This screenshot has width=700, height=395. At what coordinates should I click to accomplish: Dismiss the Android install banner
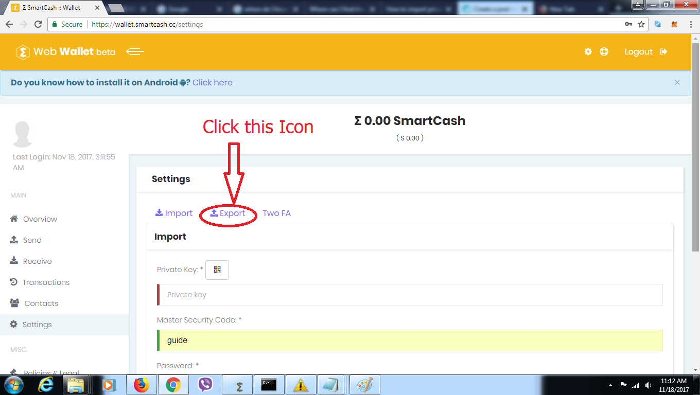click(x=677, y=82)
